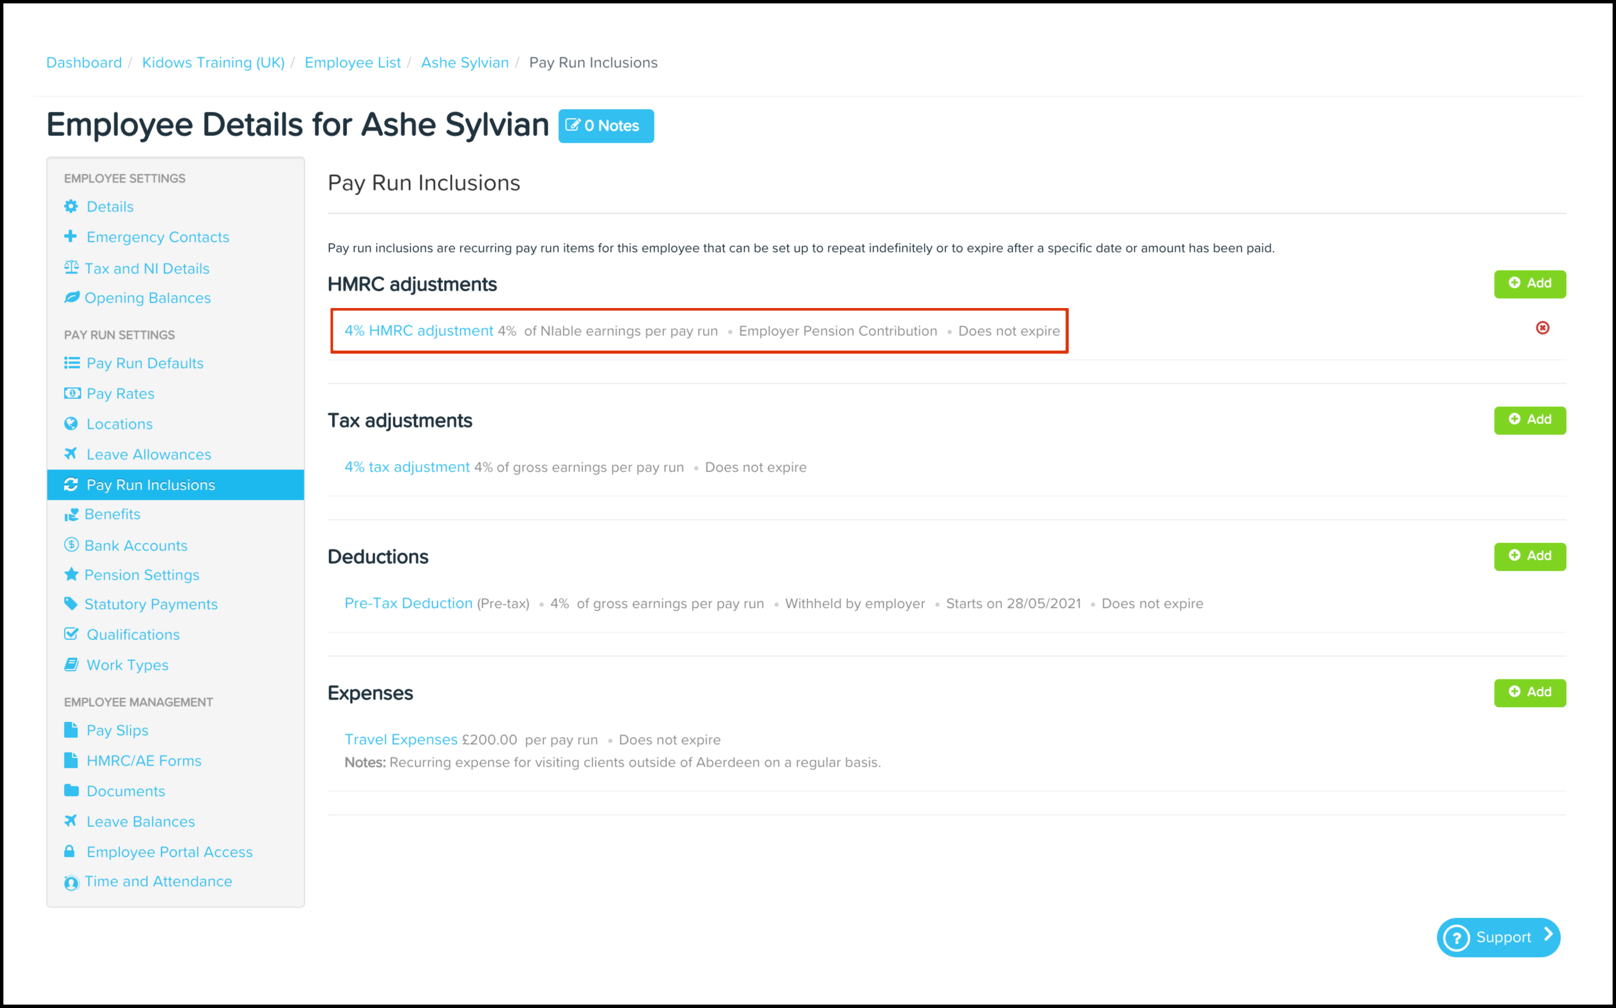Open Pay Rates in sidebar
Viewport: 1616px width, 1008px height.
[120, 394]
